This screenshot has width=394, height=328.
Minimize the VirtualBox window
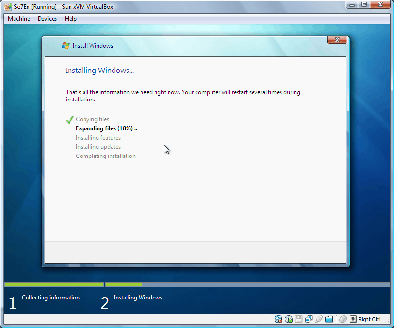(352, 5)
